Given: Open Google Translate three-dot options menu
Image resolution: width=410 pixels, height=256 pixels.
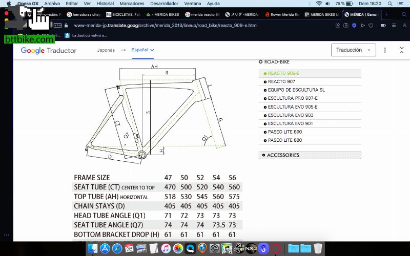Looking at the screenshot, I should [x=385, y=50].
